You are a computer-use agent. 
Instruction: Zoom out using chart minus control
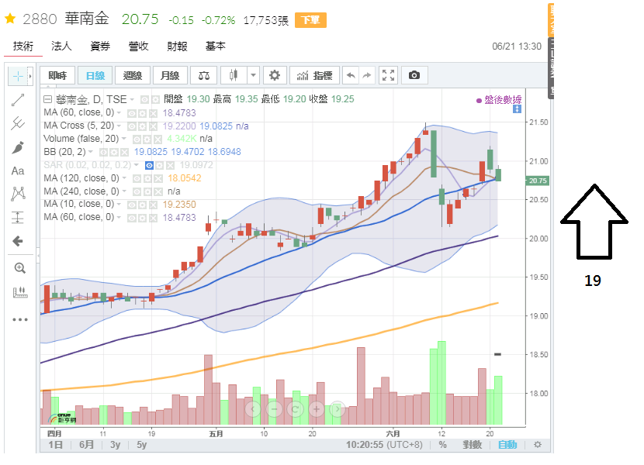274,408
